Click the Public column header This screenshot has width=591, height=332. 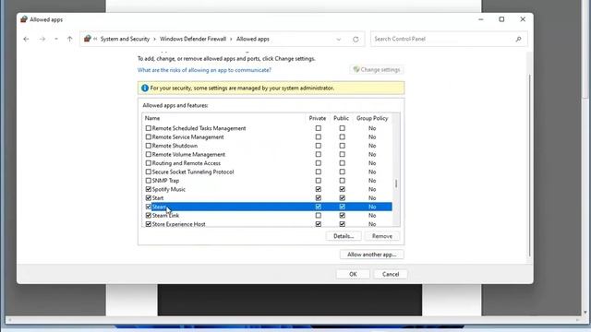tap(341, 118)
